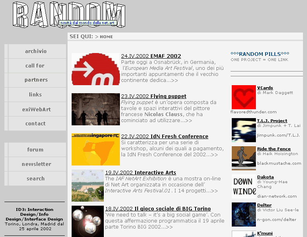Click the jimpunk.com/T.L.J. text
This screenshot has height=237, width=307.
tap(278, 135)
